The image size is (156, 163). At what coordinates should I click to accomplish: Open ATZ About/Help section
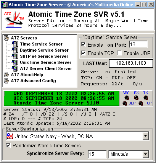(27, 75)
